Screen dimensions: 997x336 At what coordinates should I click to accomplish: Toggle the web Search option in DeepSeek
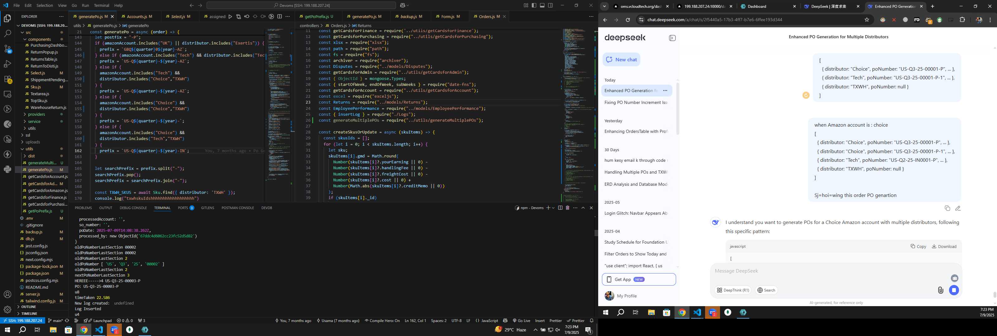pyautogui.click(x=766, y=290)
